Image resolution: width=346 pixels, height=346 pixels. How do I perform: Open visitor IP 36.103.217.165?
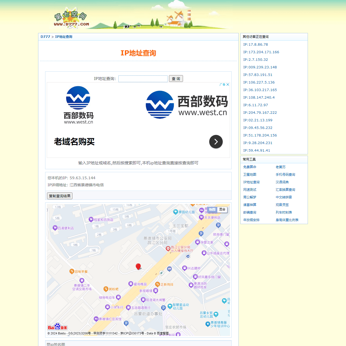click(x=260, y=90)
